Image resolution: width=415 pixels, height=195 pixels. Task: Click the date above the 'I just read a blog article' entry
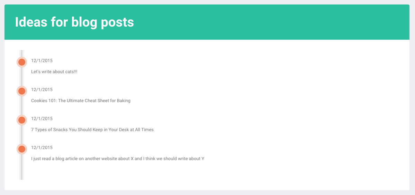[x=42, y=148]
